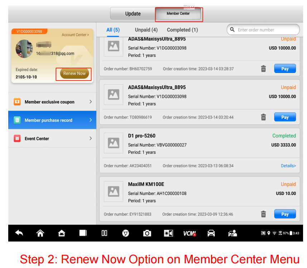Open brightness and volume settings icon
This screenshot has width=307, height=268.
point(168,233)
